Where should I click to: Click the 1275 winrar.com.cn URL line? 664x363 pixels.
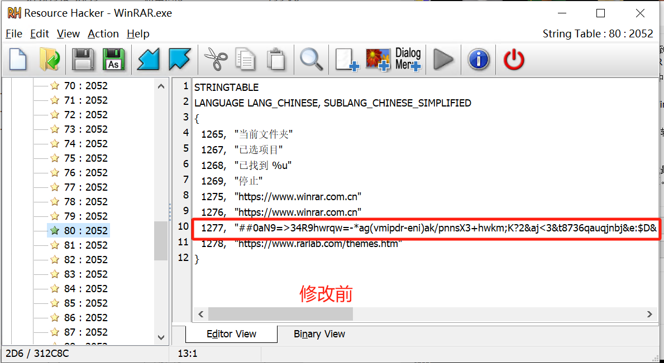click(281, 196)
